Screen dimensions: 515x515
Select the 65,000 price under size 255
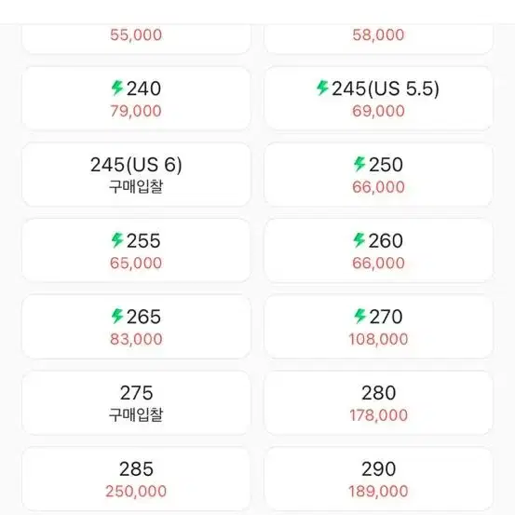(x=136, y=264)
